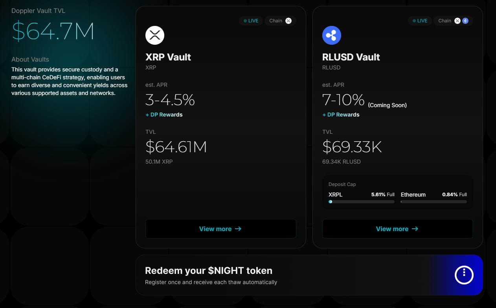Click the Doppler Vault TVL $64.7M figure
The width and height of the screenshot is (496, 308).
click(53, 31)
